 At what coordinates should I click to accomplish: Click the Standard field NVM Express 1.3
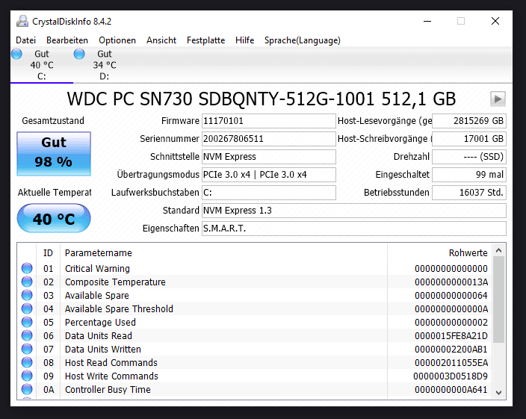[354, 211]
